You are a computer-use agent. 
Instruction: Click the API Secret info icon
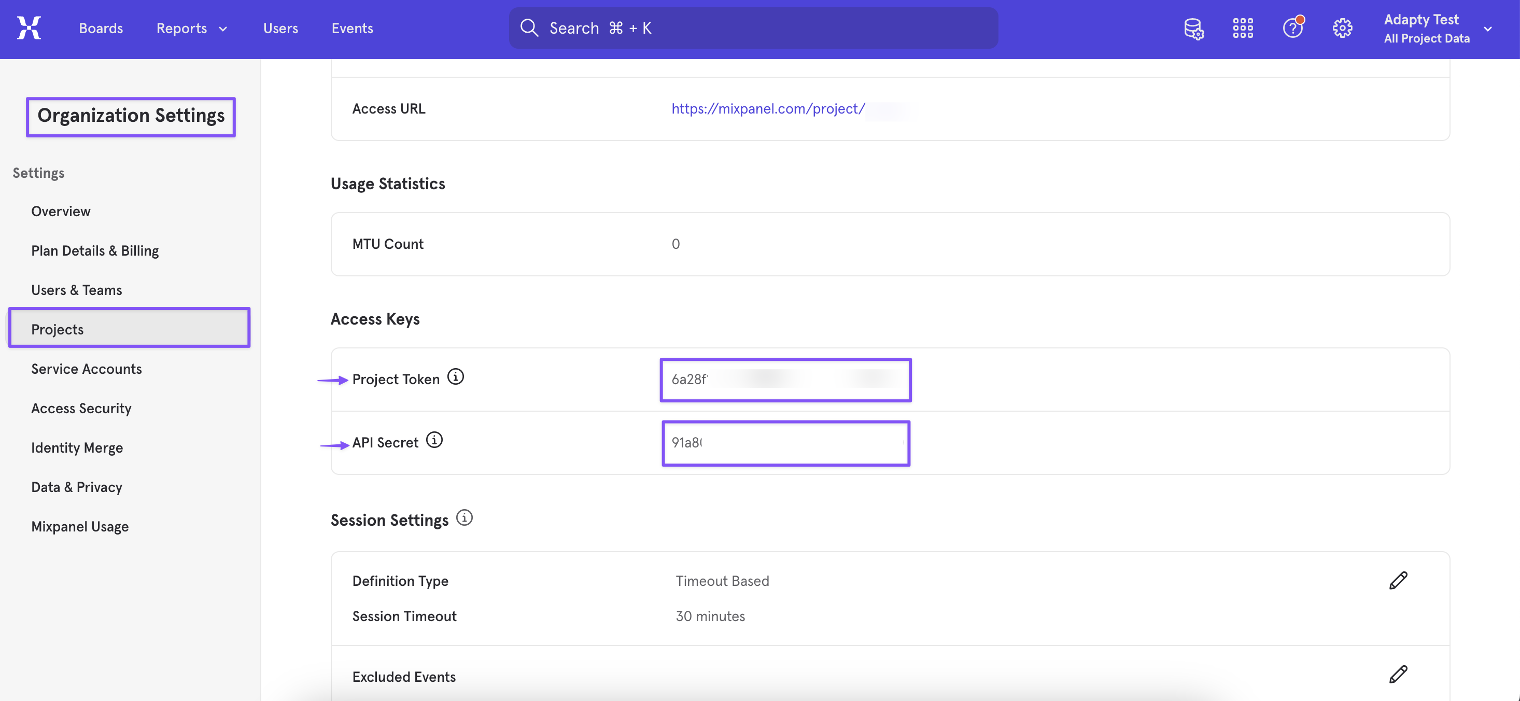tap(434, 440)
